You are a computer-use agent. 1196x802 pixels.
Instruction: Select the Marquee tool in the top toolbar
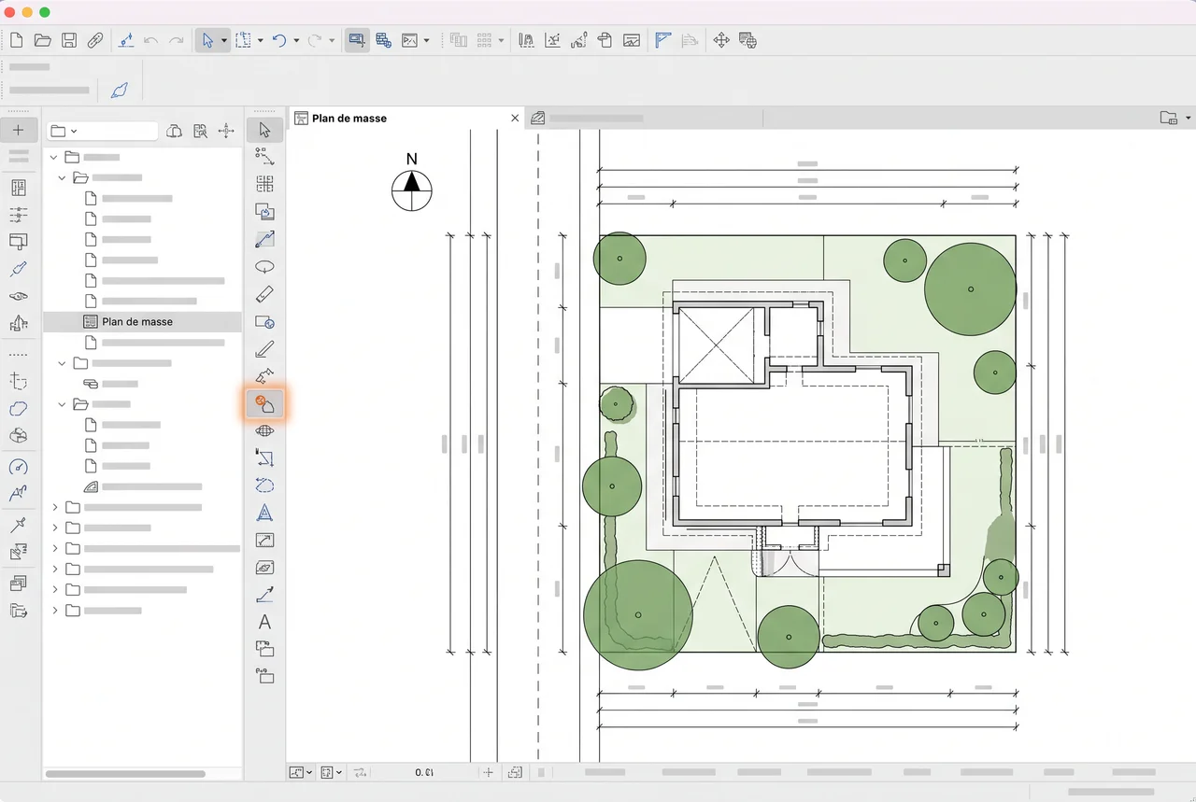point(243,40)
